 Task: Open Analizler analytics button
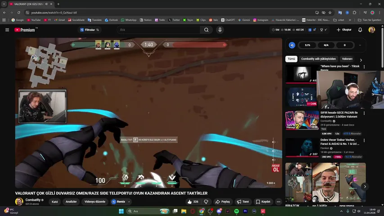[71, 202]
